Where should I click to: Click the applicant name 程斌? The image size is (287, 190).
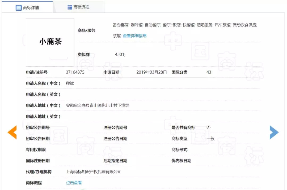[x=70, y=83]
